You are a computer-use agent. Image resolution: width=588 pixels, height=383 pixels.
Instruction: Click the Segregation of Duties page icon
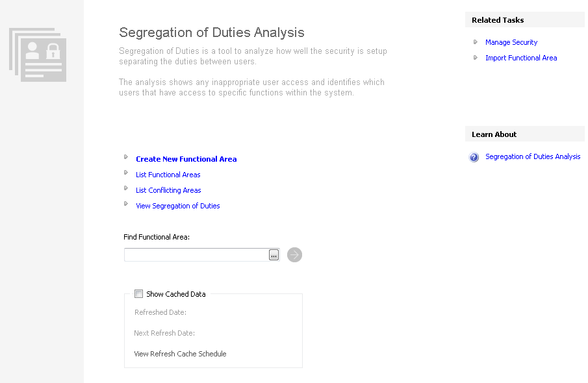click(38, 54)
